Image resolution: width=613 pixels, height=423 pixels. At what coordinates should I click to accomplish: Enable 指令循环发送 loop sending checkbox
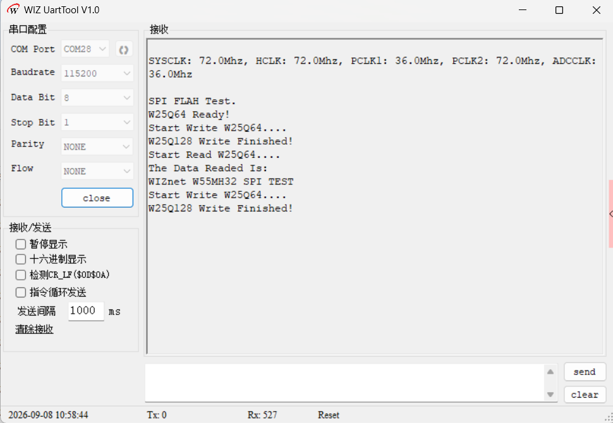click(x=20, y=292)
